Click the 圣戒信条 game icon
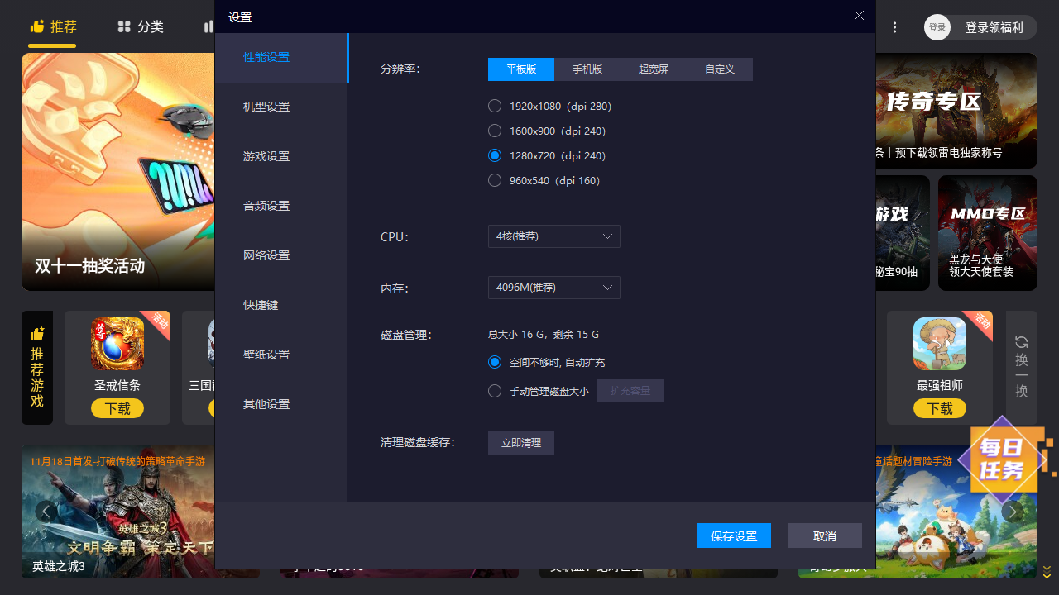Image resolution: width=1059 pixels, height=595 pixels. (117, 344)
